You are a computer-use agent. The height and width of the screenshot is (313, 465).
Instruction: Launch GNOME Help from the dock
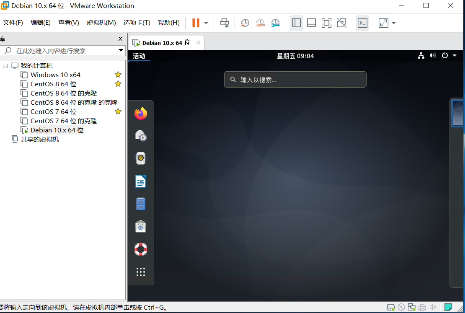pos(140,249)
